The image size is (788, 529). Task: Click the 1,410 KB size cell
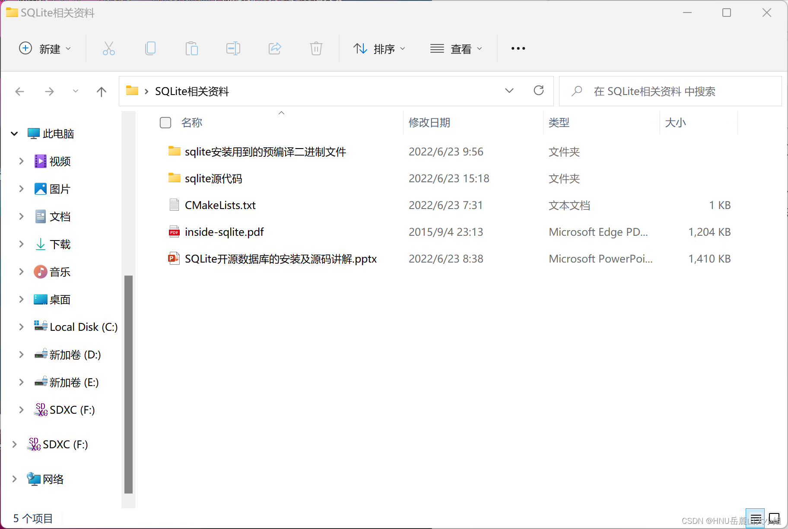709,259
